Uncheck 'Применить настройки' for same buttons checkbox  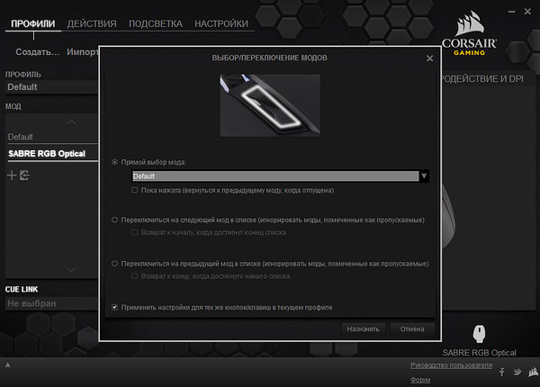click(114, 307)
